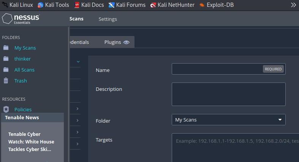
Task: Click the Tenable News header
Action: click(x=32, y=118)
